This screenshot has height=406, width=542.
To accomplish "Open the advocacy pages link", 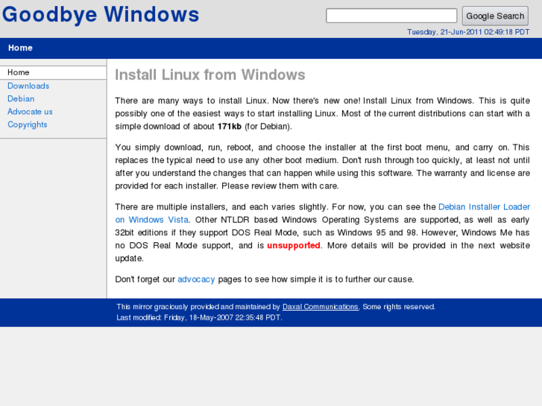I will point(196,279).
